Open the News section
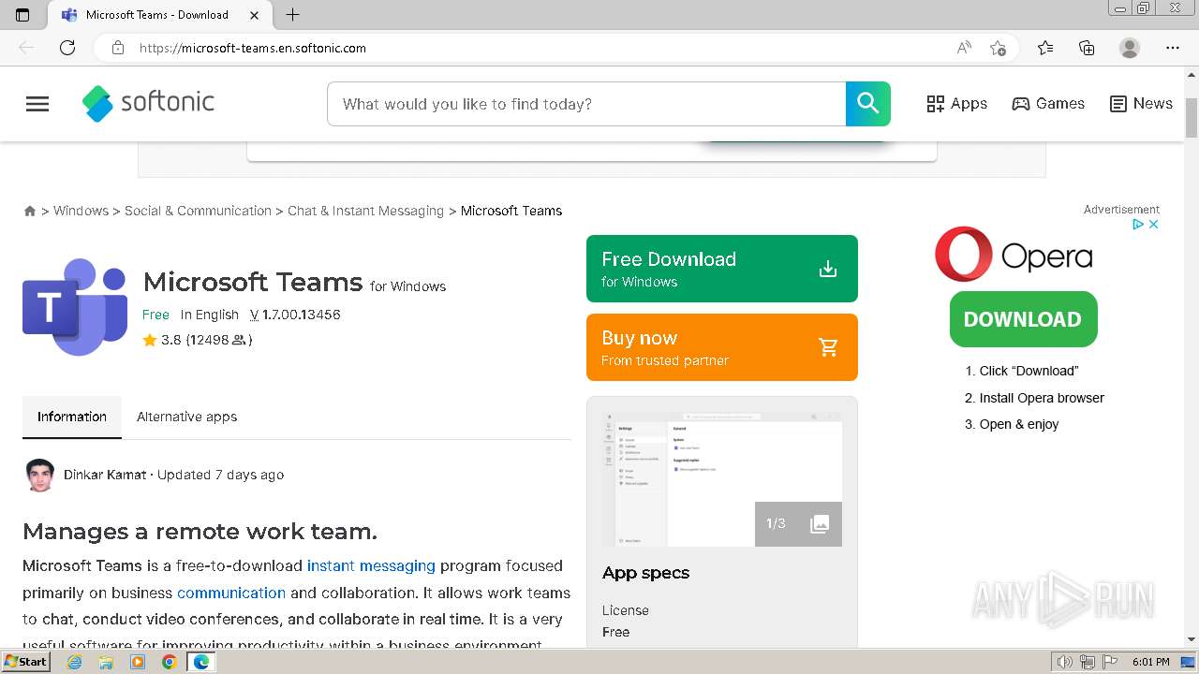Viewport: 1199px width, 674px height. coord(1141,104)
